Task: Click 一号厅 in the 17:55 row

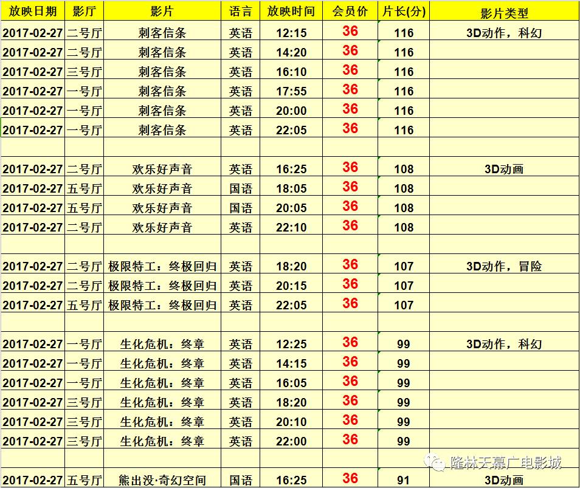Action: pyautogui.click(x=85, y=89)
